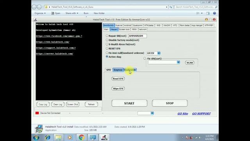Click the Explorer forward navigation button
The width and height of the screenshot is (250, 141).
click(39, 7)
